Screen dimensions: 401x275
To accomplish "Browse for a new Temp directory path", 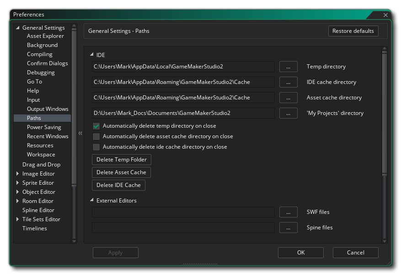I will coord(288,67).
